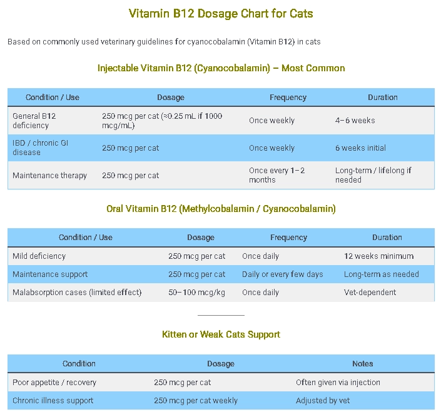Click 'Dosage' header in the Kitten table

tap(221, 364)
